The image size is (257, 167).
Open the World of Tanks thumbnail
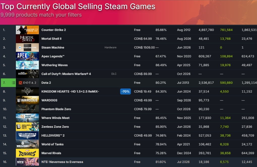(27, 144)
